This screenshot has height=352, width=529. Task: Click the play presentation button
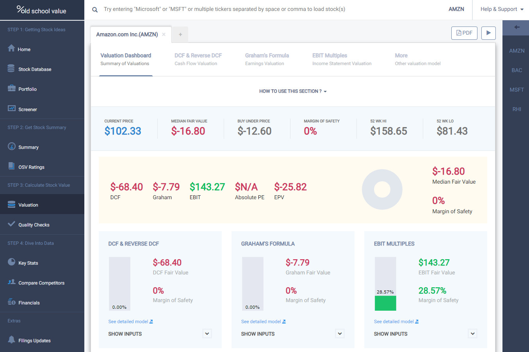point(488,33)
